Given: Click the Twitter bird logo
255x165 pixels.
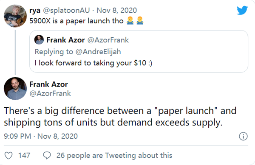Looking at the screenshot, I should (242, 10).
